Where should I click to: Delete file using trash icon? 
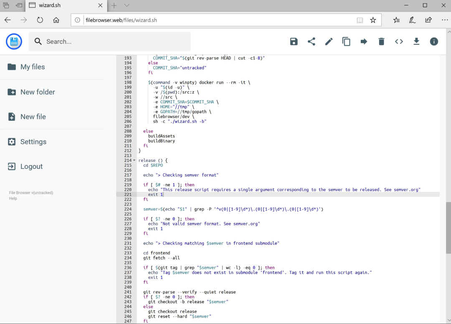[381, 41]
